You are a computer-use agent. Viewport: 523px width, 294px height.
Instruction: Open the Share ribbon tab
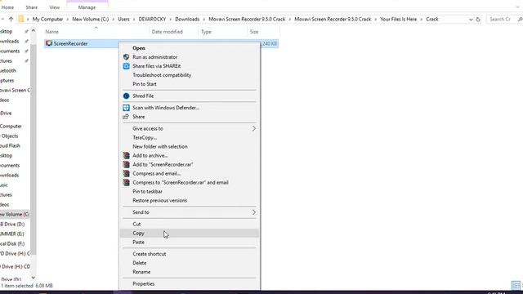pos(32,7)
